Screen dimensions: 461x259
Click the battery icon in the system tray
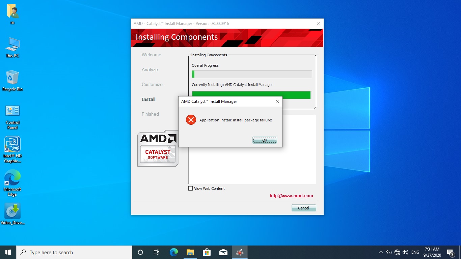point(389,252)
